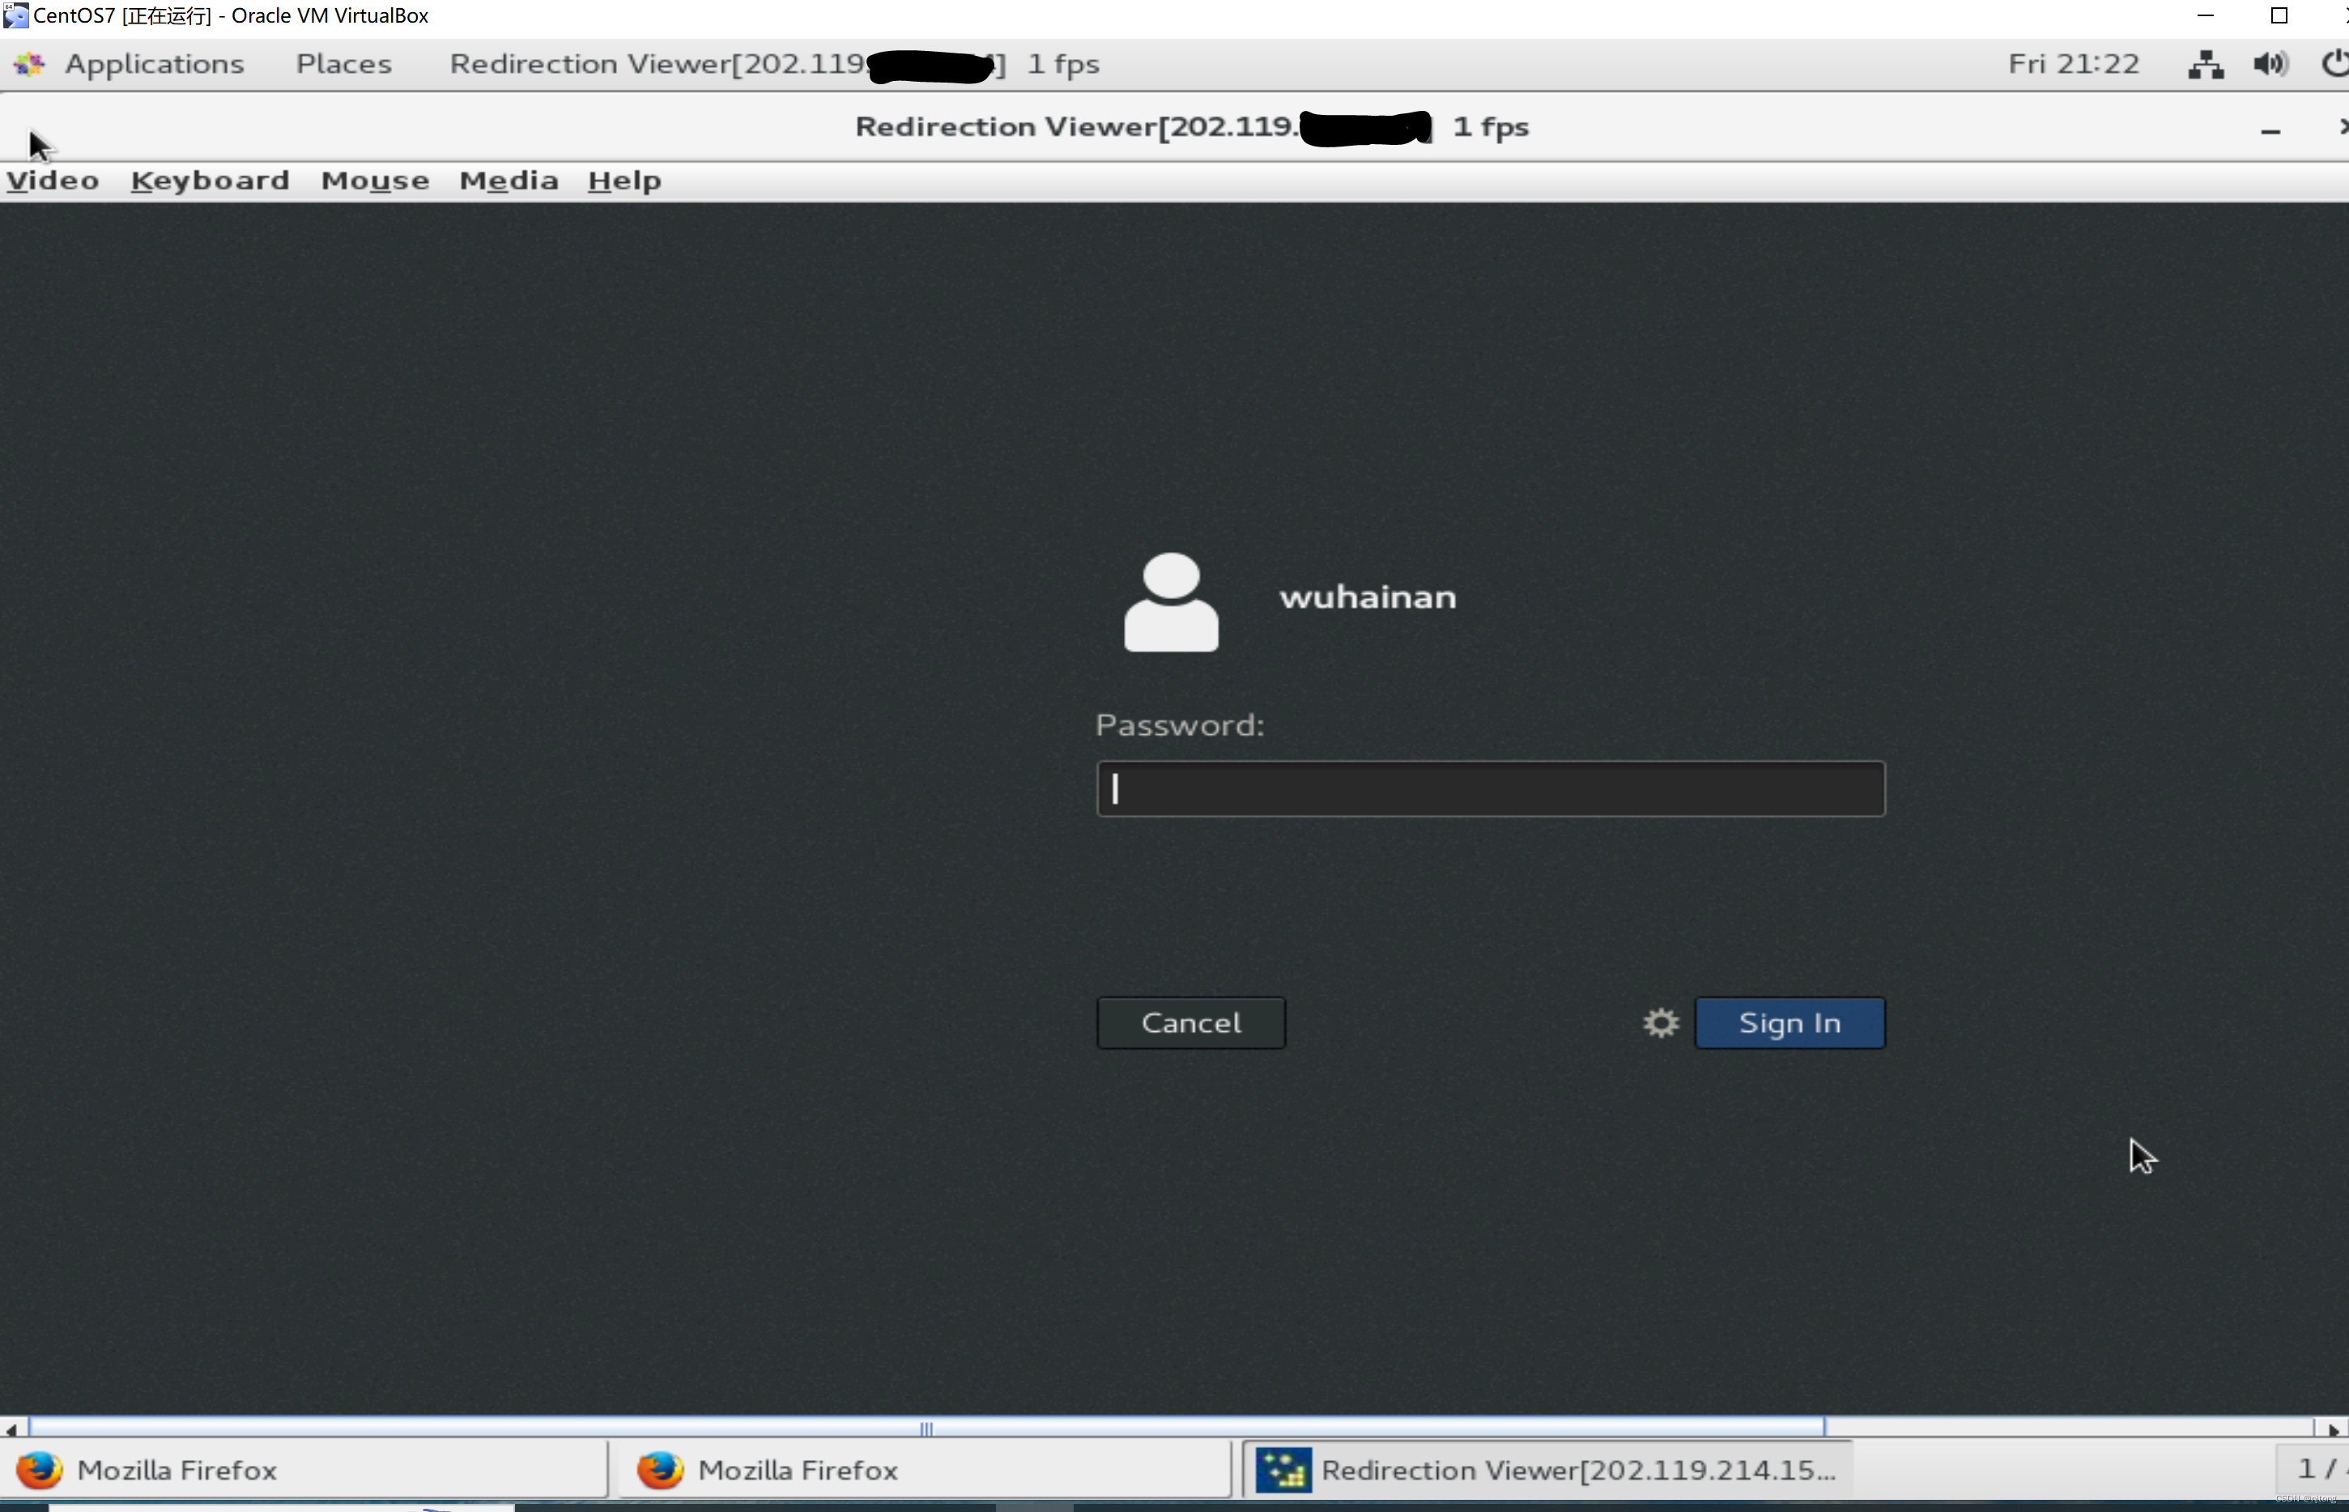Open the Video menu
Image resolution: width=2349 pixels, height=1512 pixels.
point(53,181)
